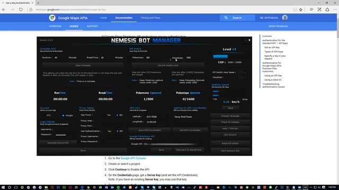Open Cortana search circle on taskbar

pyautogui.click(x=10, y=187)
